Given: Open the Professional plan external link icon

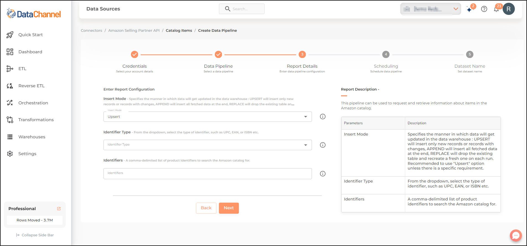Looking at the screenshot, I should 59,209.
